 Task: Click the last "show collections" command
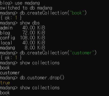tap(40, 88)
